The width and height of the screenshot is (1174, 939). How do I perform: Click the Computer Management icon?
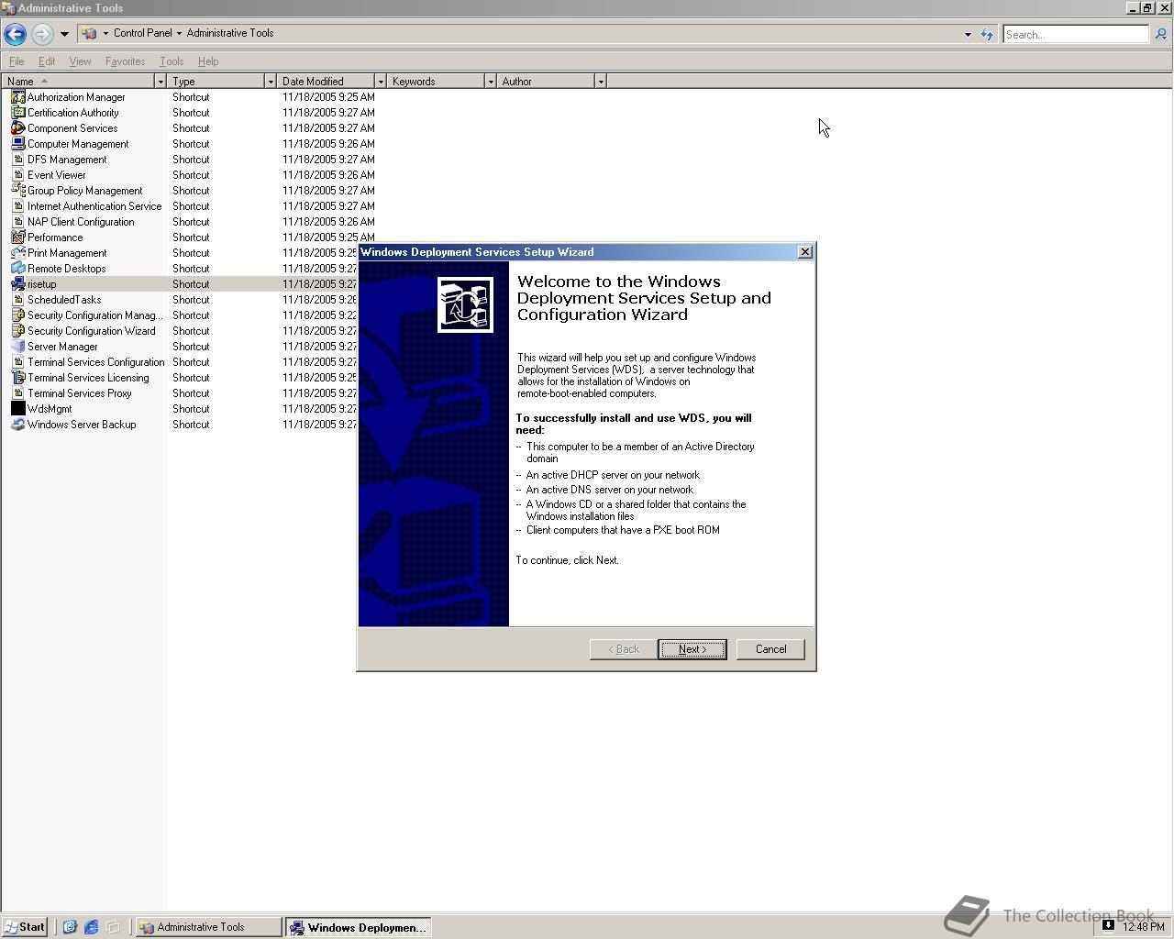(x=17, y=144)
